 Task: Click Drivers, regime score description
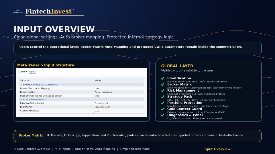(196, 112)
